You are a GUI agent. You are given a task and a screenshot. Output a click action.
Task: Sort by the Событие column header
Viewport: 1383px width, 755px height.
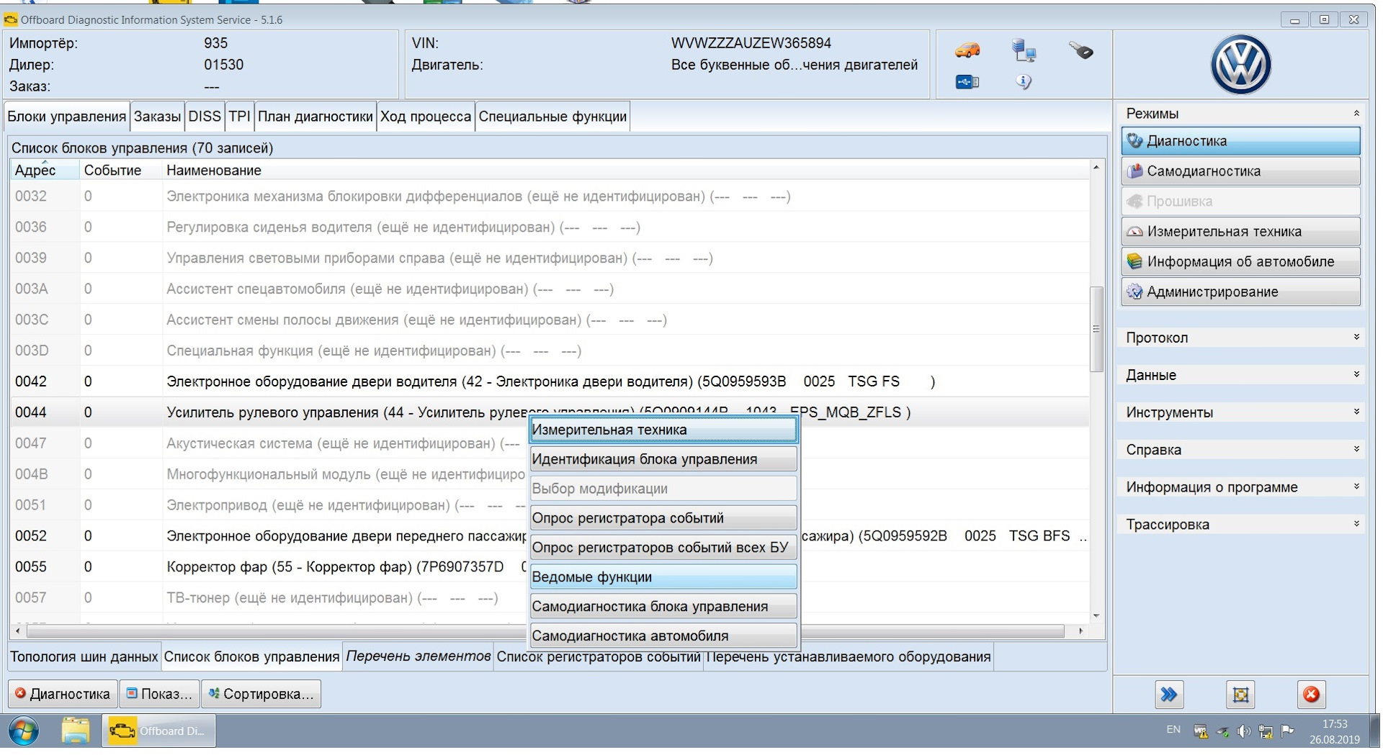120,171
